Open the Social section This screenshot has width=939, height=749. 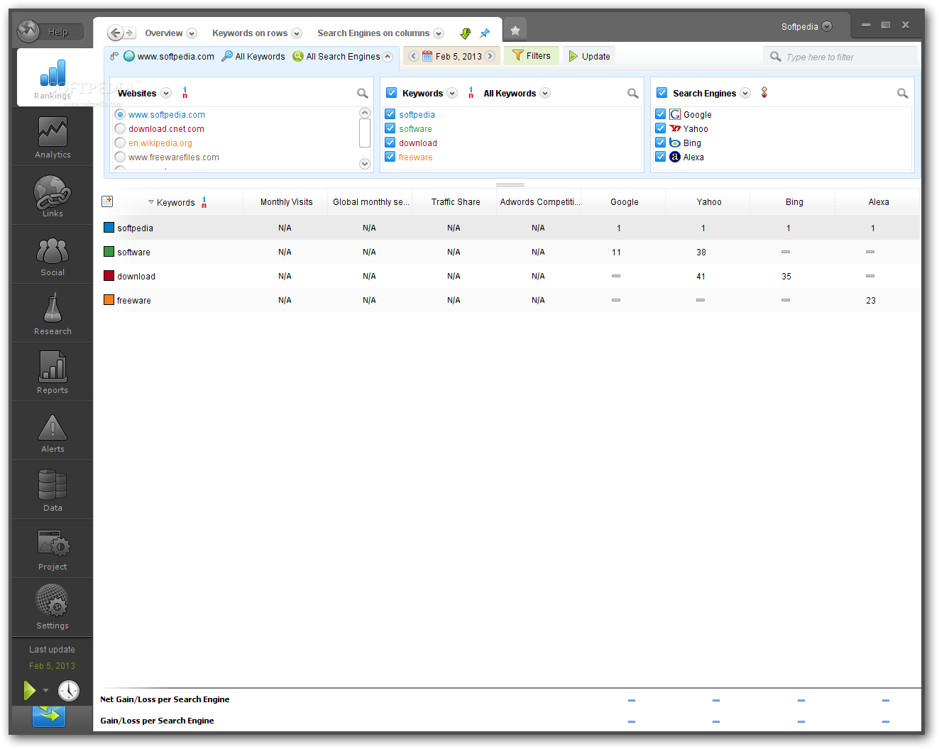[x=53, y=255]
